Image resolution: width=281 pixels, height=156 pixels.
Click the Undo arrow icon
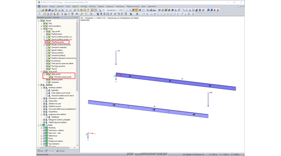point(67,10)
